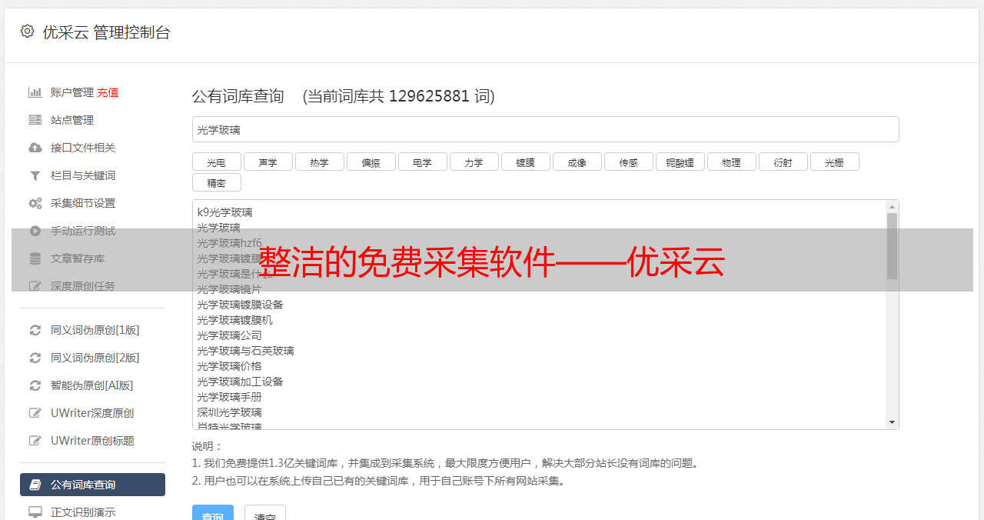
Task: Click the result row 光学玻璃手册
Action: point(229,397)
